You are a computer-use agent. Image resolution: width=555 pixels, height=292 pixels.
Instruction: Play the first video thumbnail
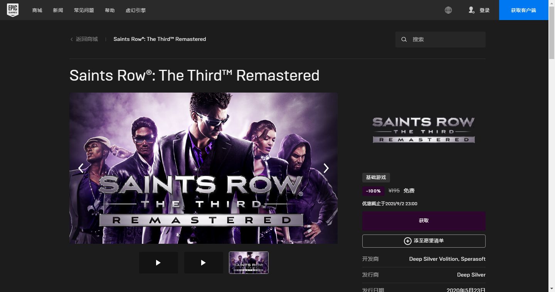coord(158,263)
